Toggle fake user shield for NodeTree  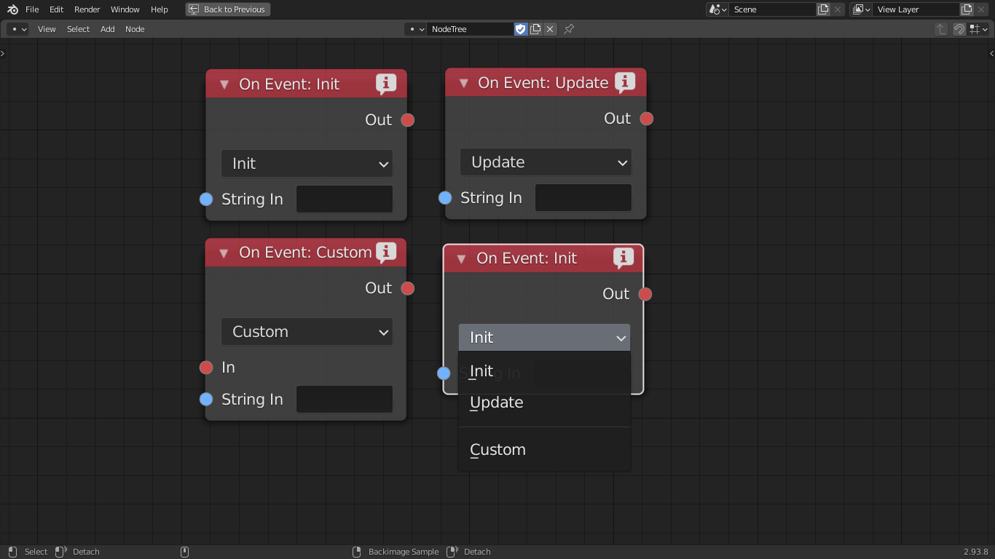coord(521,29)
